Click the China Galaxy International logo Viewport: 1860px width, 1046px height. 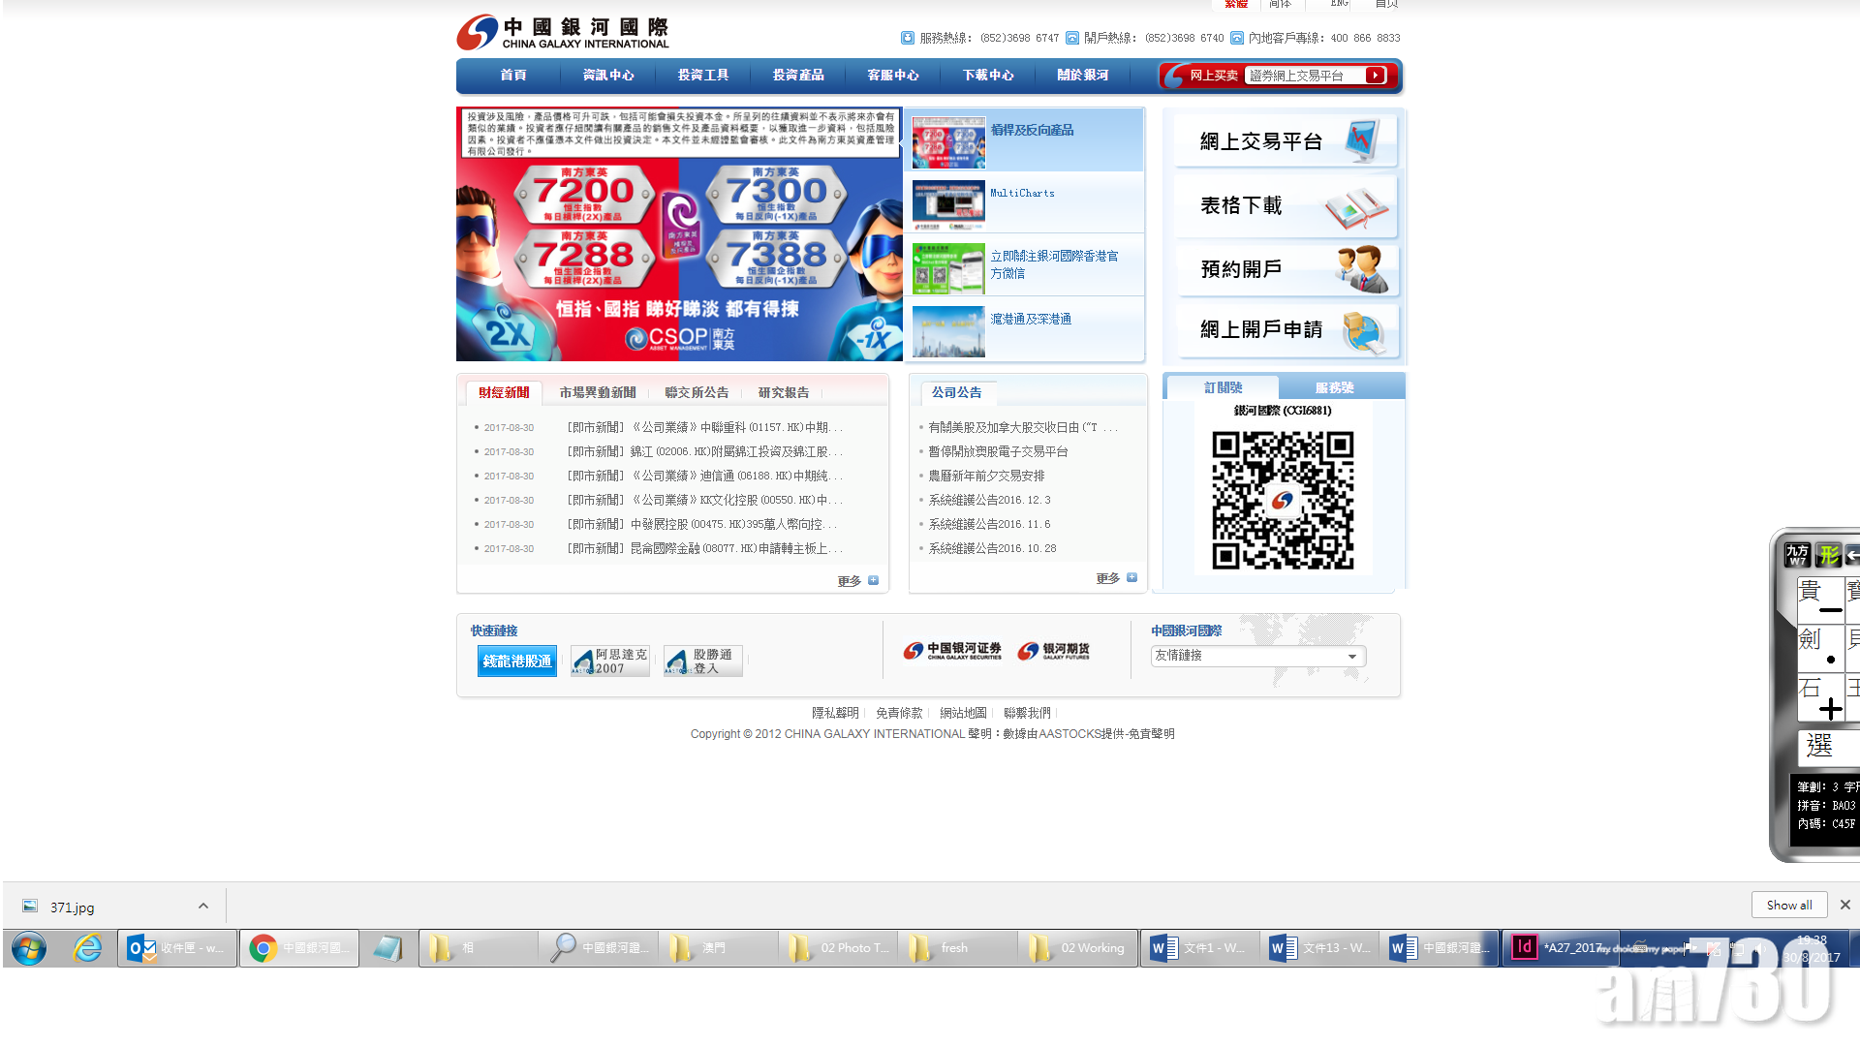(562, 32)
